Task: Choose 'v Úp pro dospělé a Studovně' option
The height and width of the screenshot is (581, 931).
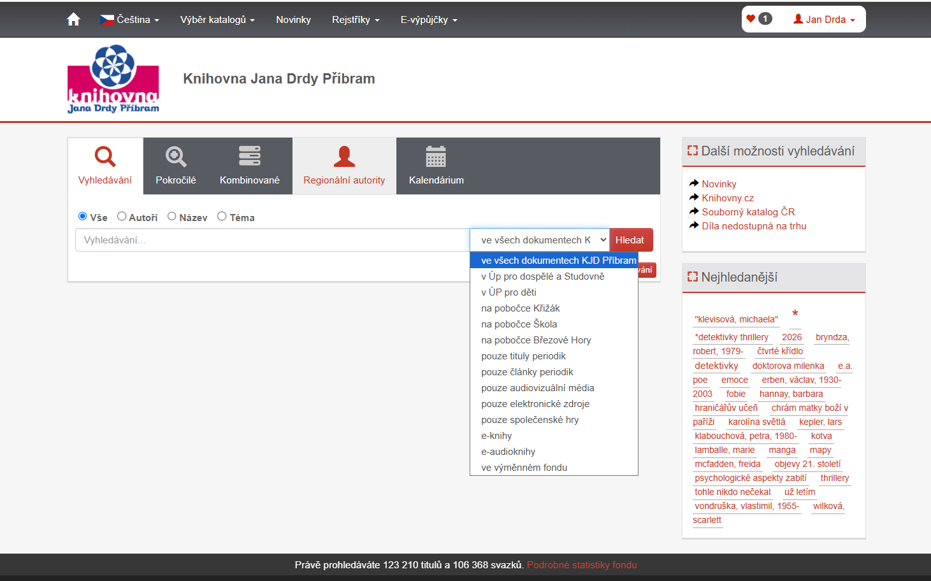Action: 554,276
